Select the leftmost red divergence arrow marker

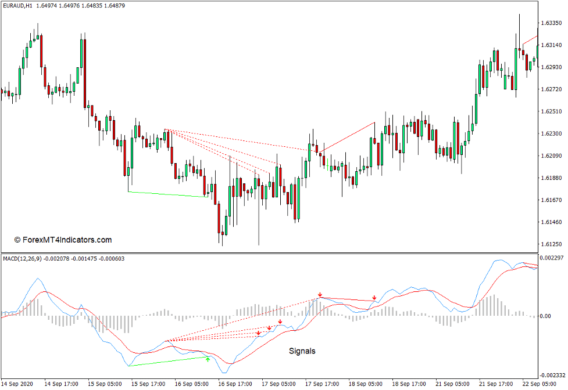259,333
